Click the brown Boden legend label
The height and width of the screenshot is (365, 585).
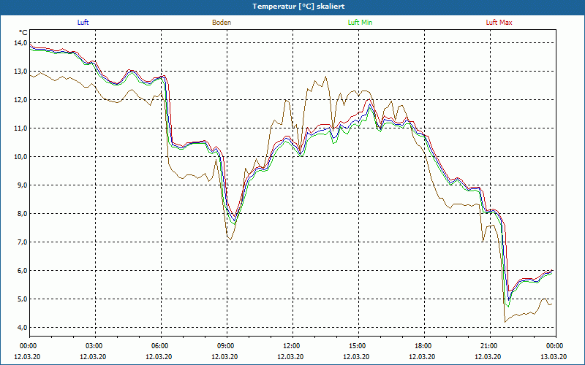[222, 23]
